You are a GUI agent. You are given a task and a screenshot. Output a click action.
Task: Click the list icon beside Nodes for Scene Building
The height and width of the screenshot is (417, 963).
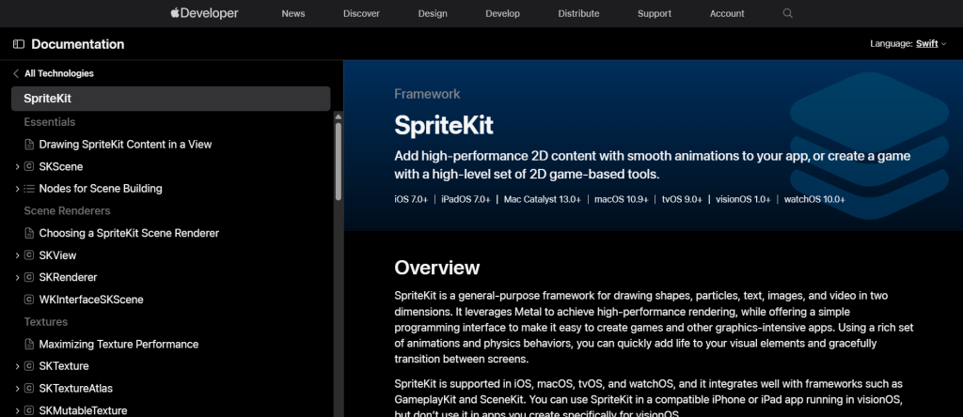[x=29, y=188]
